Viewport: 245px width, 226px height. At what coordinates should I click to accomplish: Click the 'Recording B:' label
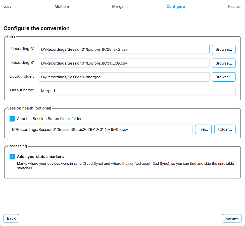click(x=23, y=63)
